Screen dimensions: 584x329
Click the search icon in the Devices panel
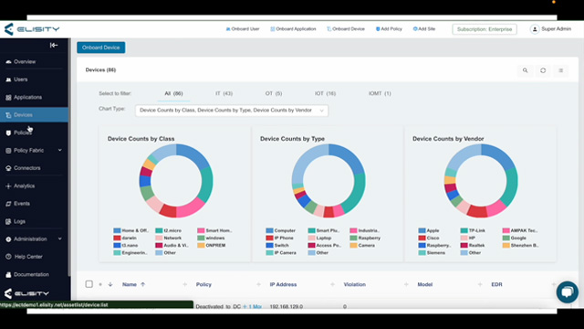526,70
